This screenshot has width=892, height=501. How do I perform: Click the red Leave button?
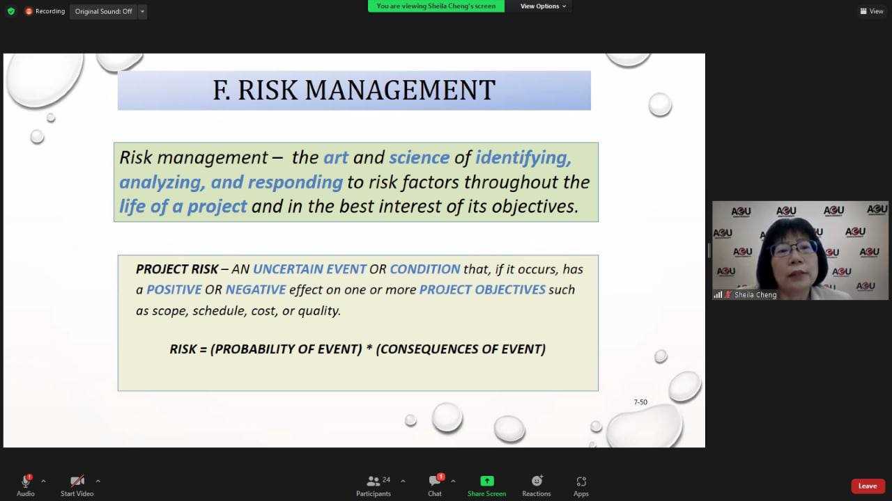click(x=868, y=486)
